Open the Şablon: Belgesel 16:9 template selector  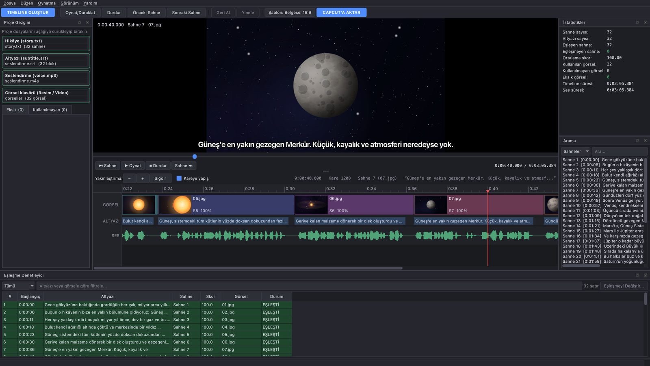[290, 13]
